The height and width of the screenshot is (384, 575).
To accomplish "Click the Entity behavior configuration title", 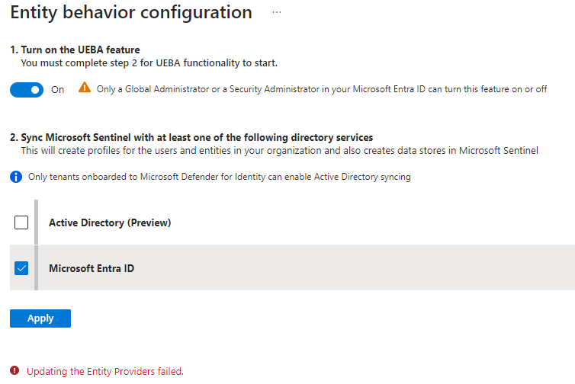I will coord(131,12).
